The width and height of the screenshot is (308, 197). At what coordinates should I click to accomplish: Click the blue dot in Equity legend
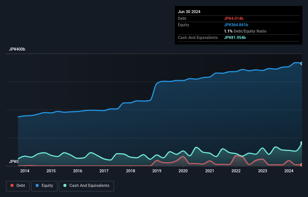38,186
